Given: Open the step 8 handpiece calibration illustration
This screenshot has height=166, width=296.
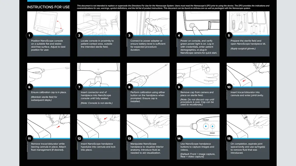Looking at the screenshot, I should tap(148, 75).
